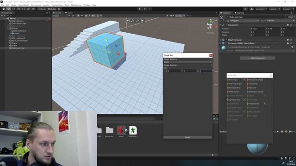The image size is (296, 166).
Task: Click ProBuilder object selection mode icon
Action: pos(128,20)
